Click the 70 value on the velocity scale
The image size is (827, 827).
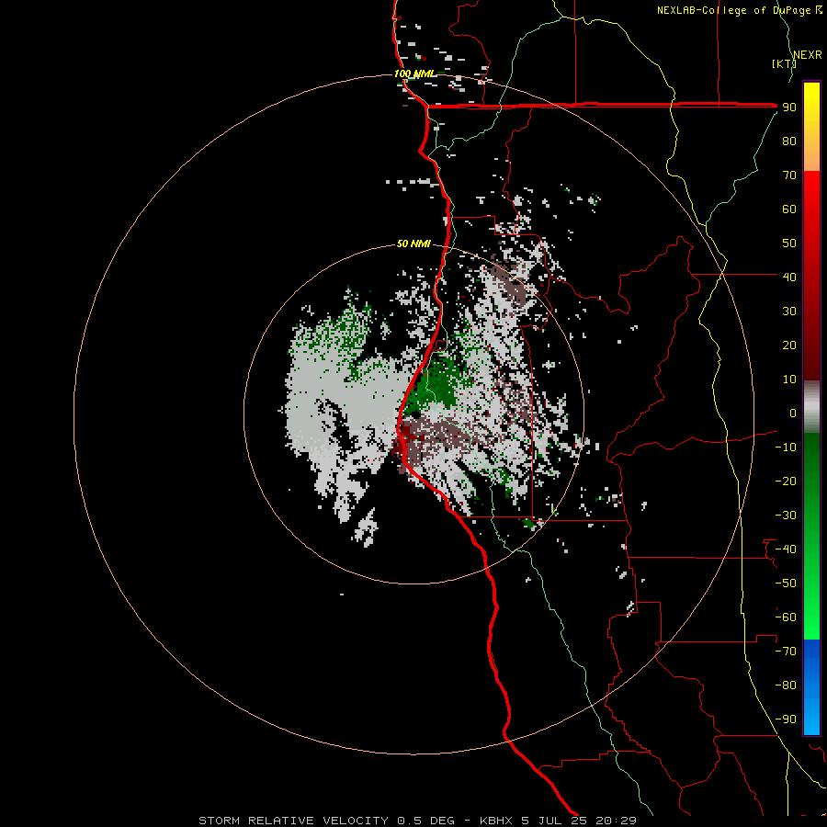point(789,176)
